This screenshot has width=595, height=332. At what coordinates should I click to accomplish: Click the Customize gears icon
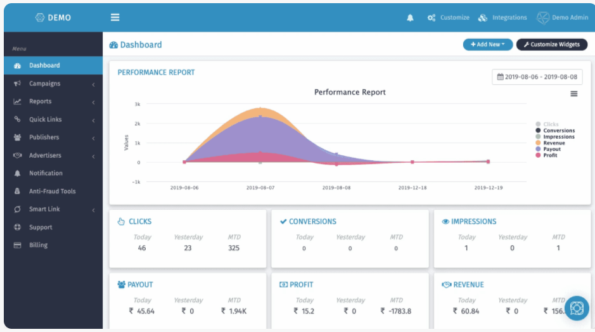(432, 18)
